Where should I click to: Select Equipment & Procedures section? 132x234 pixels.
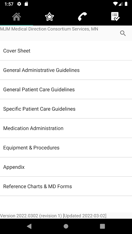point(66,148)
